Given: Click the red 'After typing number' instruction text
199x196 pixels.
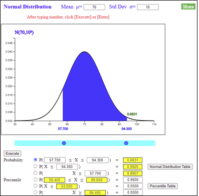Looking at the screenshot, I should pos(68,17).
